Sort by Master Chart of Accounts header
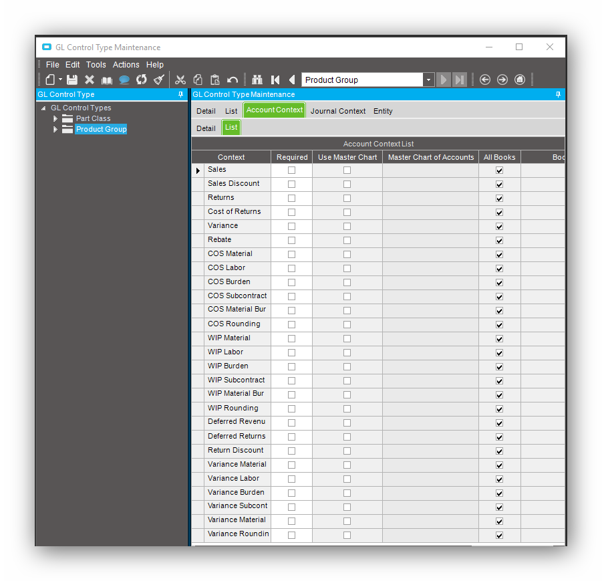Screen dimensions: 602x581 (431, 157)
